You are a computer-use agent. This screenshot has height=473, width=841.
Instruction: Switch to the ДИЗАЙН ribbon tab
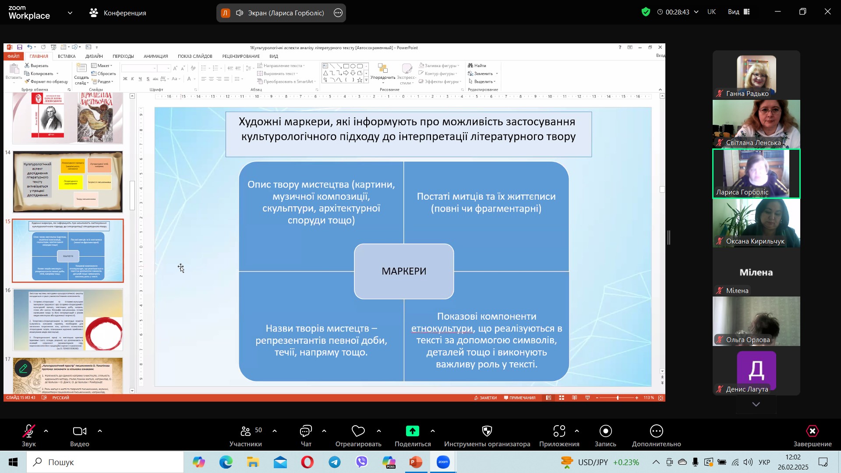click(94, 56)
